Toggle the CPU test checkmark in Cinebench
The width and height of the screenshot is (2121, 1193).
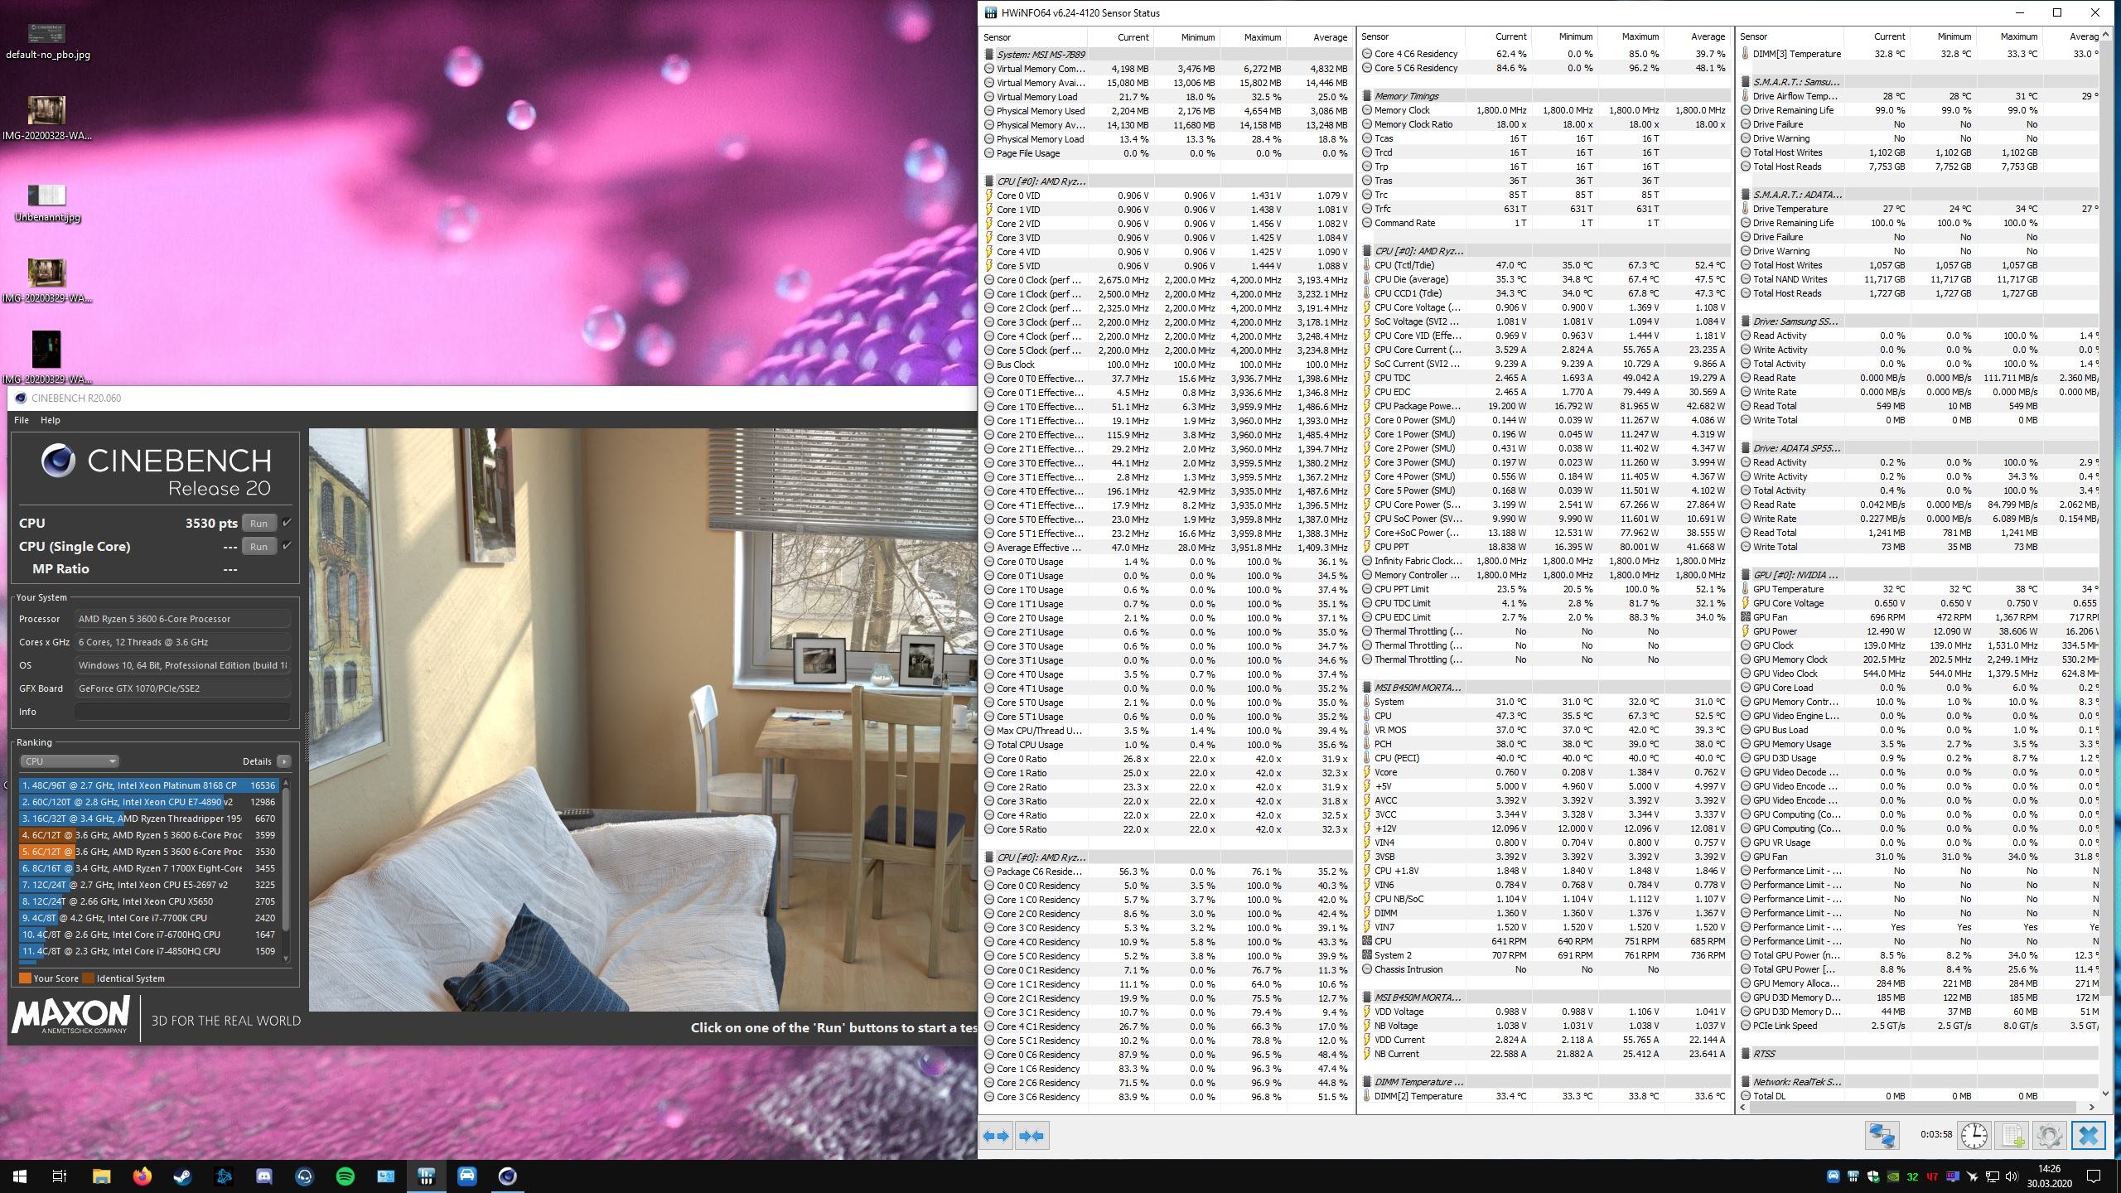click(287, 522)
